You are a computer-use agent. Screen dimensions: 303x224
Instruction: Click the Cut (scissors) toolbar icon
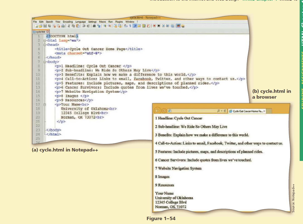[69, 26]
